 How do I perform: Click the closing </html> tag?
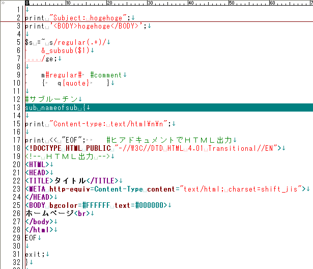[37, 229]
